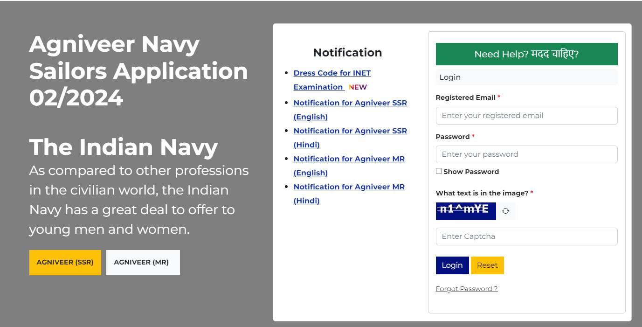Select the white AGNIVEER (MR) button
Screen dimensions: 642x327
(143, 263)
